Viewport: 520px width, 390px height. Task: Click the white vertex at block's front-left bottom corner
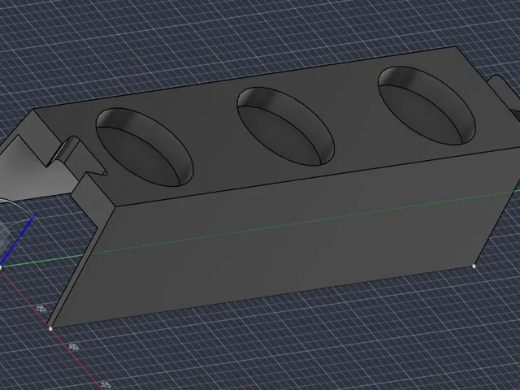click(x=50, y=328)
